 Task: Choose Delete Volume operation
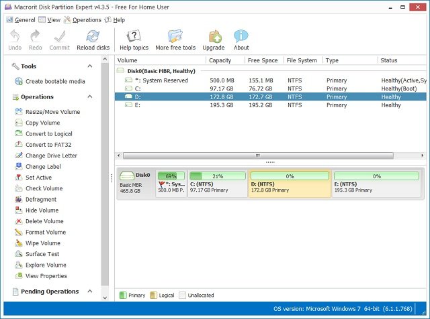[39, 221]
